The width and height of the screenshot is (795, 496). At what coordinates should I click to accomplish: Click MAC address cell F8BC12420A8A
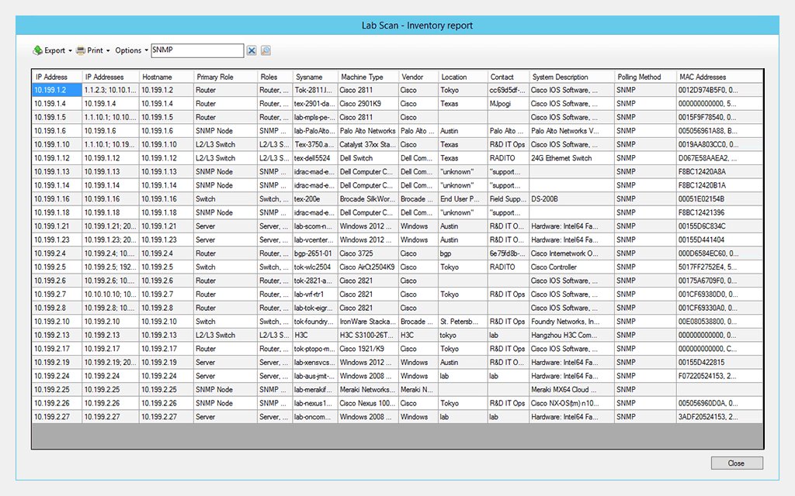pyautogui.click(x=720, y=171)
